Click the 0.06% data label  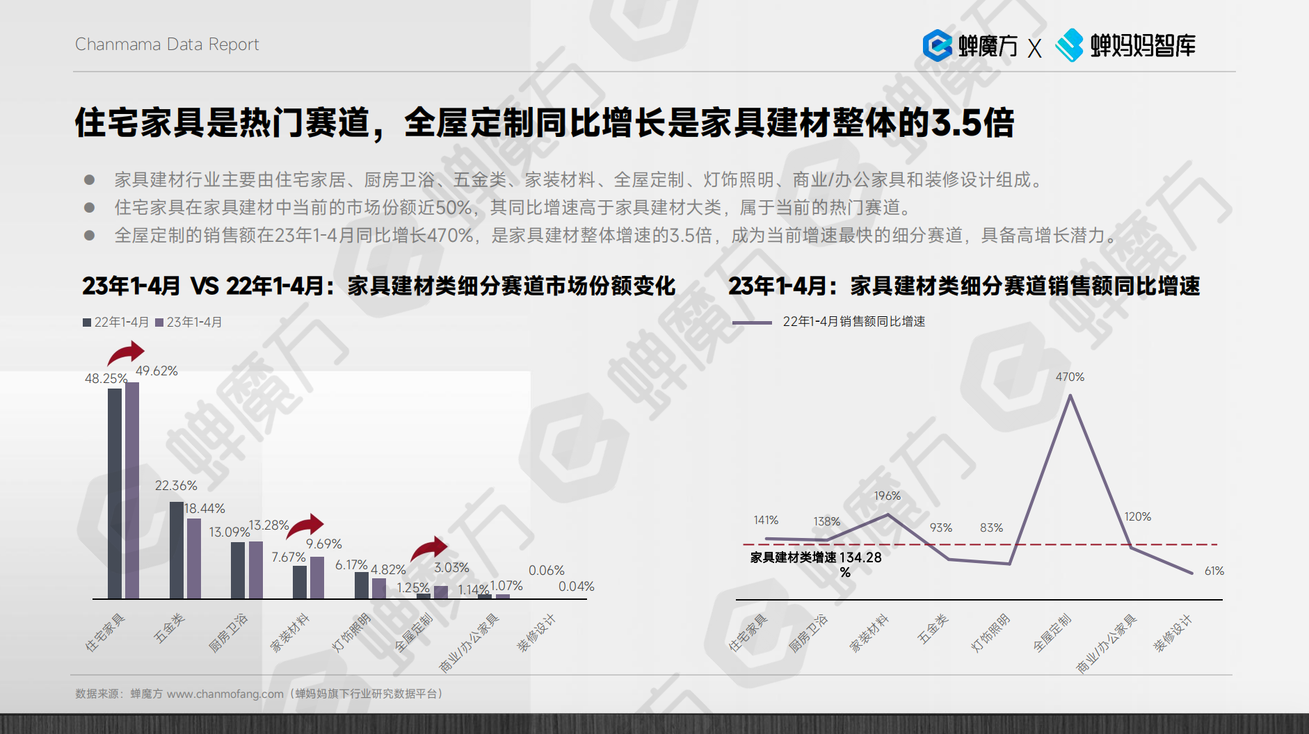click(547, 571)
